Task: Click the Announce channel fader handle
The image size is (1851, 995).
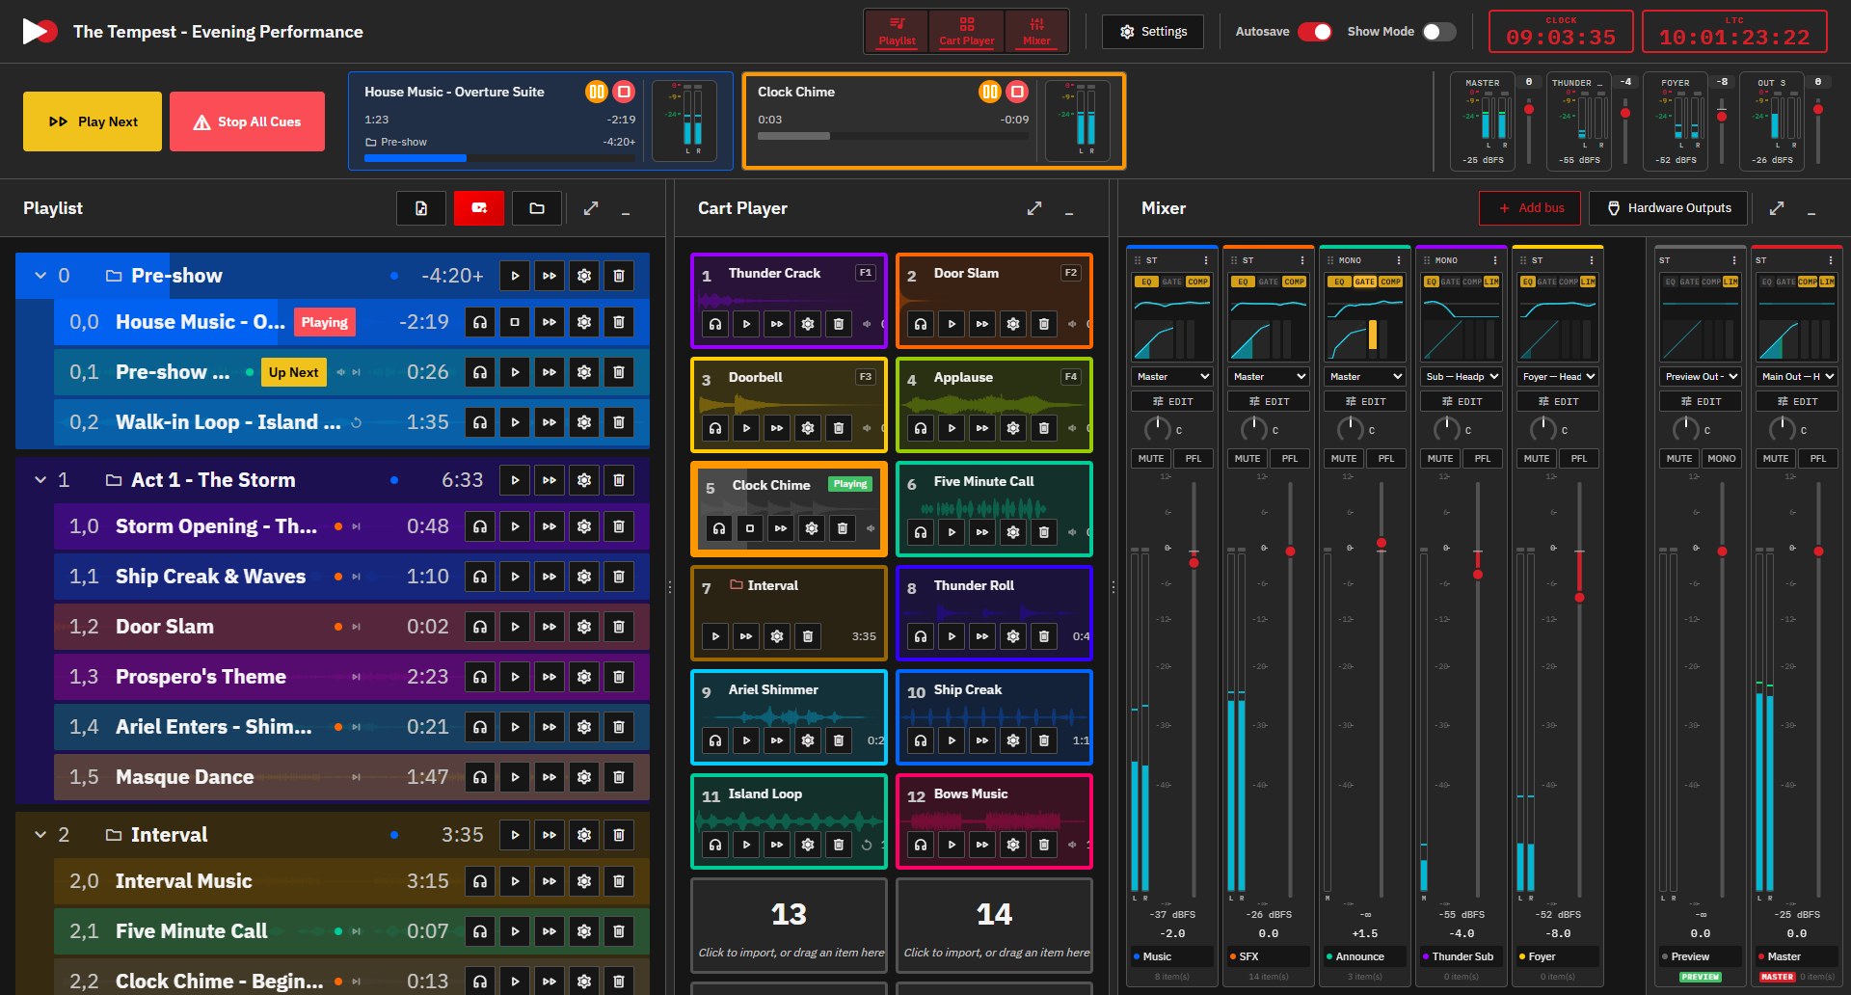Action: click(1382, 544)
